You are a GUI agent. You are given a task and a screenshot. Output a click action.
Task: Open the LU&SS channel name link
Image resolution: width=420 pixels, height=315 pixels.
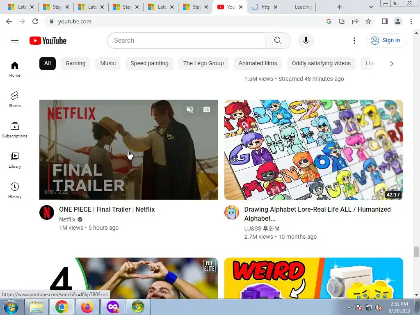[x=262, y=228]
